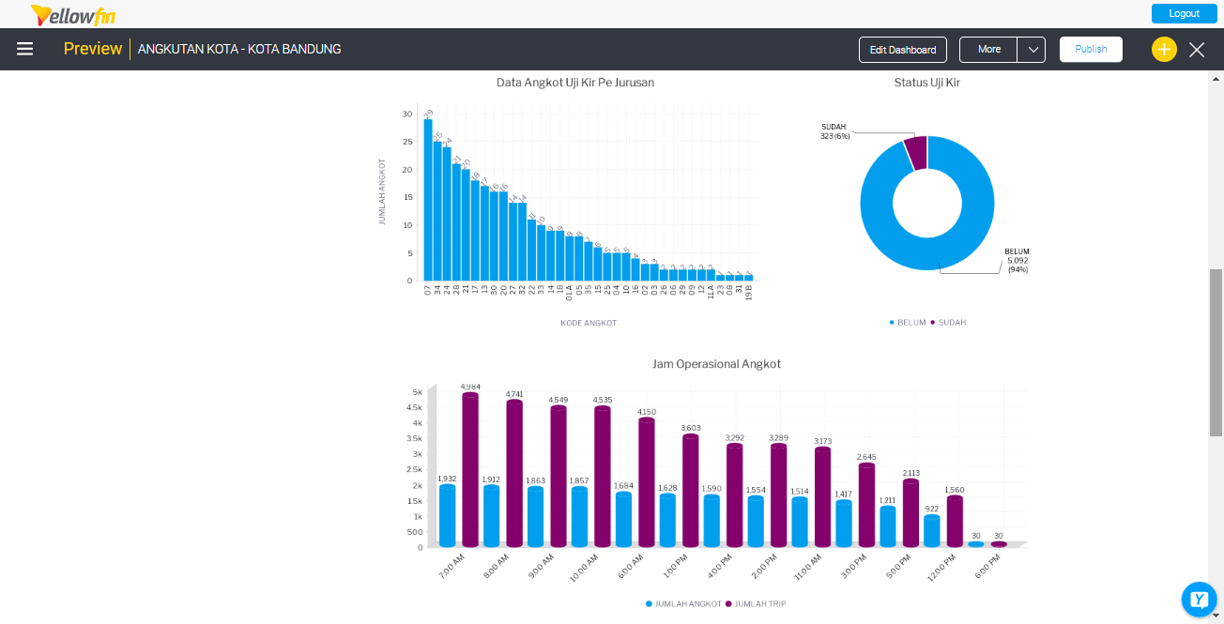Click the 3:00 PM blue bar 1,417

click(844, 523)
